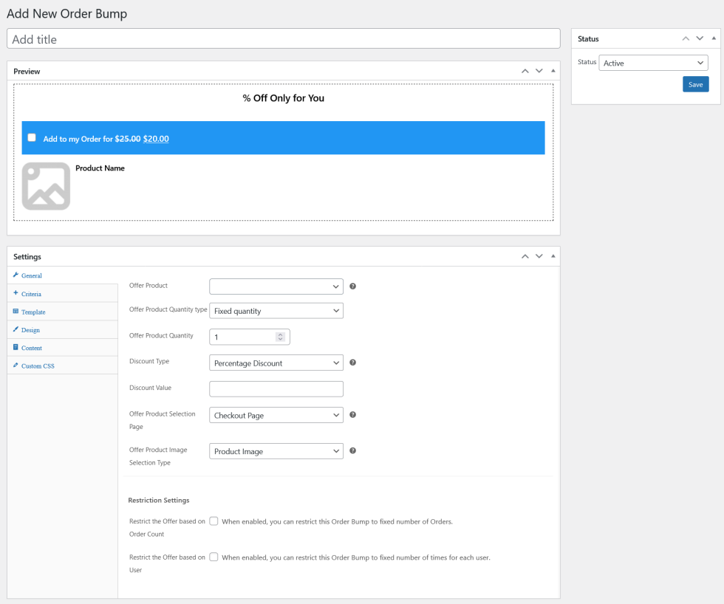Screen dimensions: 724x604
Task: Tick the Add to my Order checkbox
Action: 32,138
